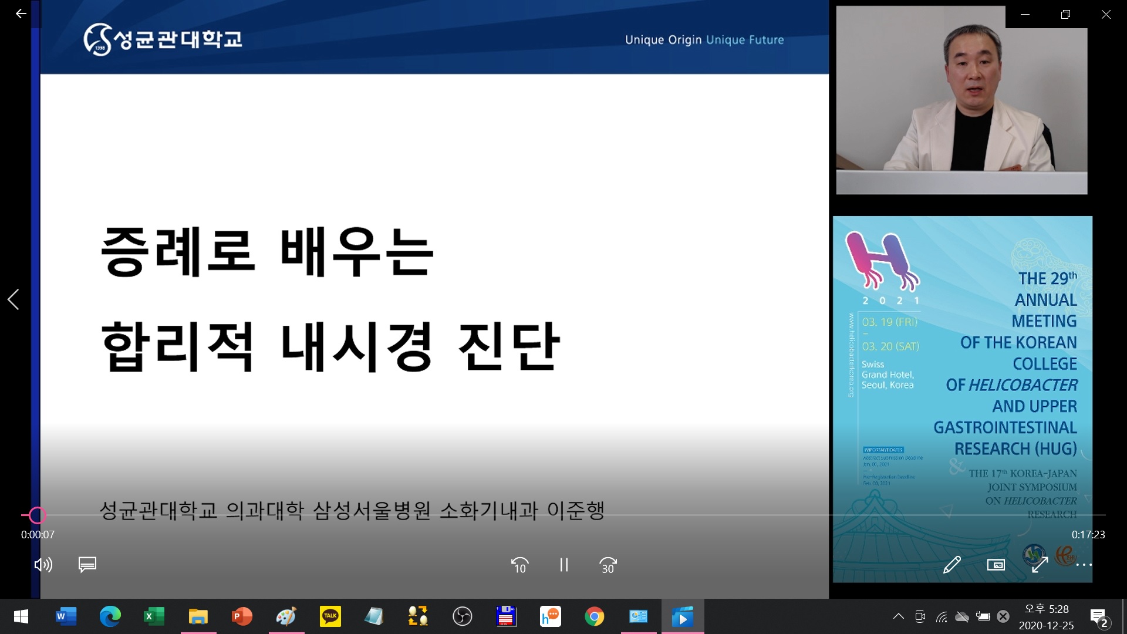
Task: Open OBS Studio from taskbar
Action: tap(462, 616)
